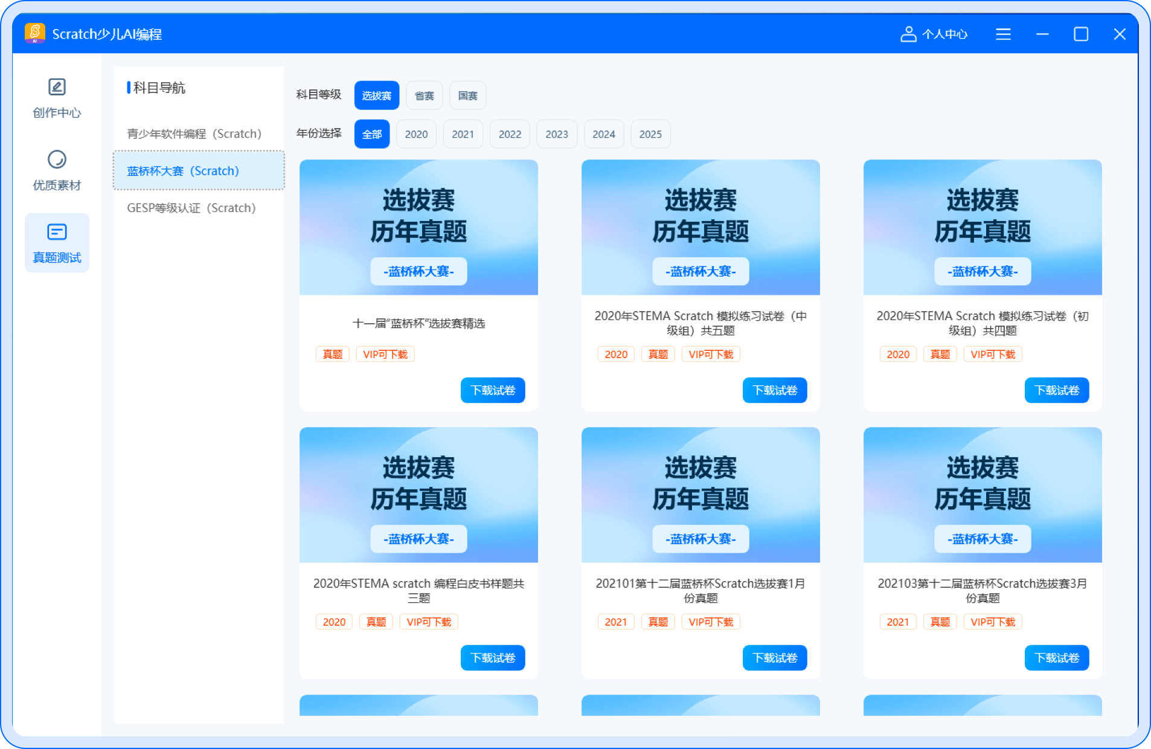The image size is (1151, 749).
Task: Open the hamburger menu in title bar
Action: 1003,34
